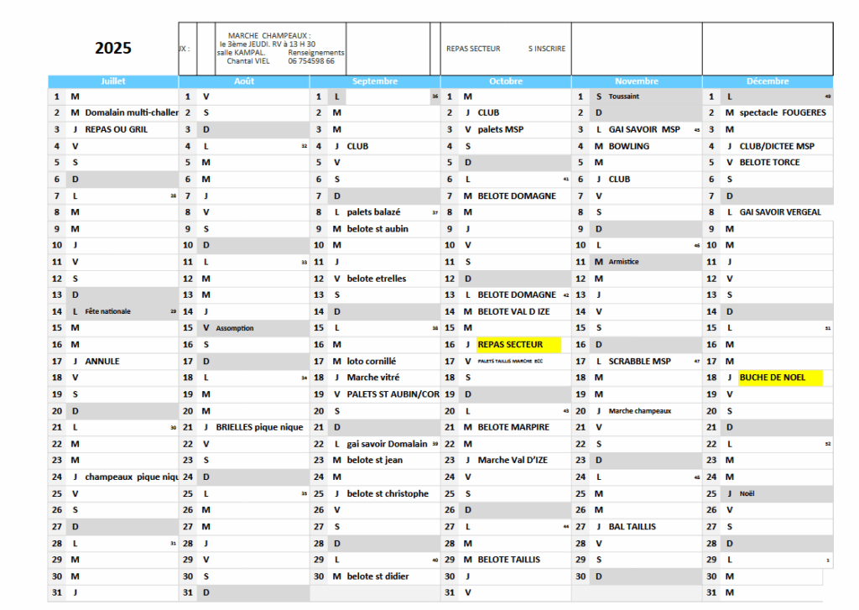The image size is (859, 610).
Task: Click the MARCHE CHAMPEAUX heading in the top box
Action: [269, 35]
